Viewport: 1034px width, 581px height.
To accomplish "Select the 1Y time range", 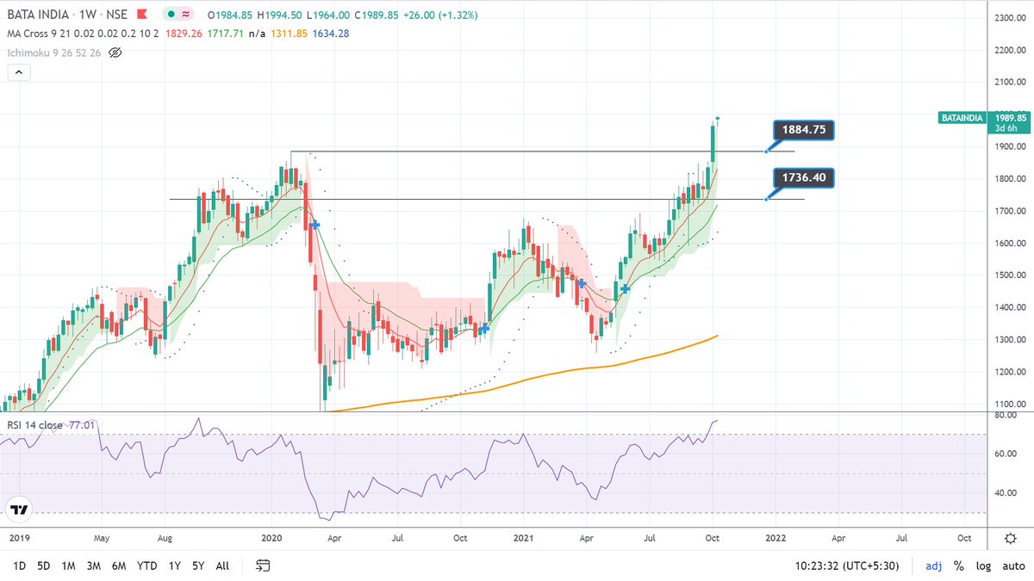I will 176,566.
